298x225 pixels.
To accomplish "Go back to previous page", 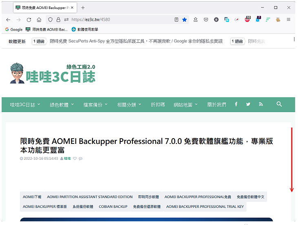I will [8, 20].
